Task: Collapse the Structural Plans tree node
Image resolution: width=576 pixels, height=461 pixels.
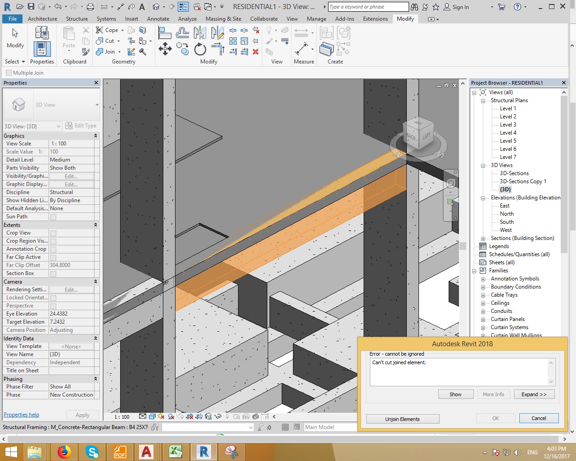Action: (x=483, y=101)
